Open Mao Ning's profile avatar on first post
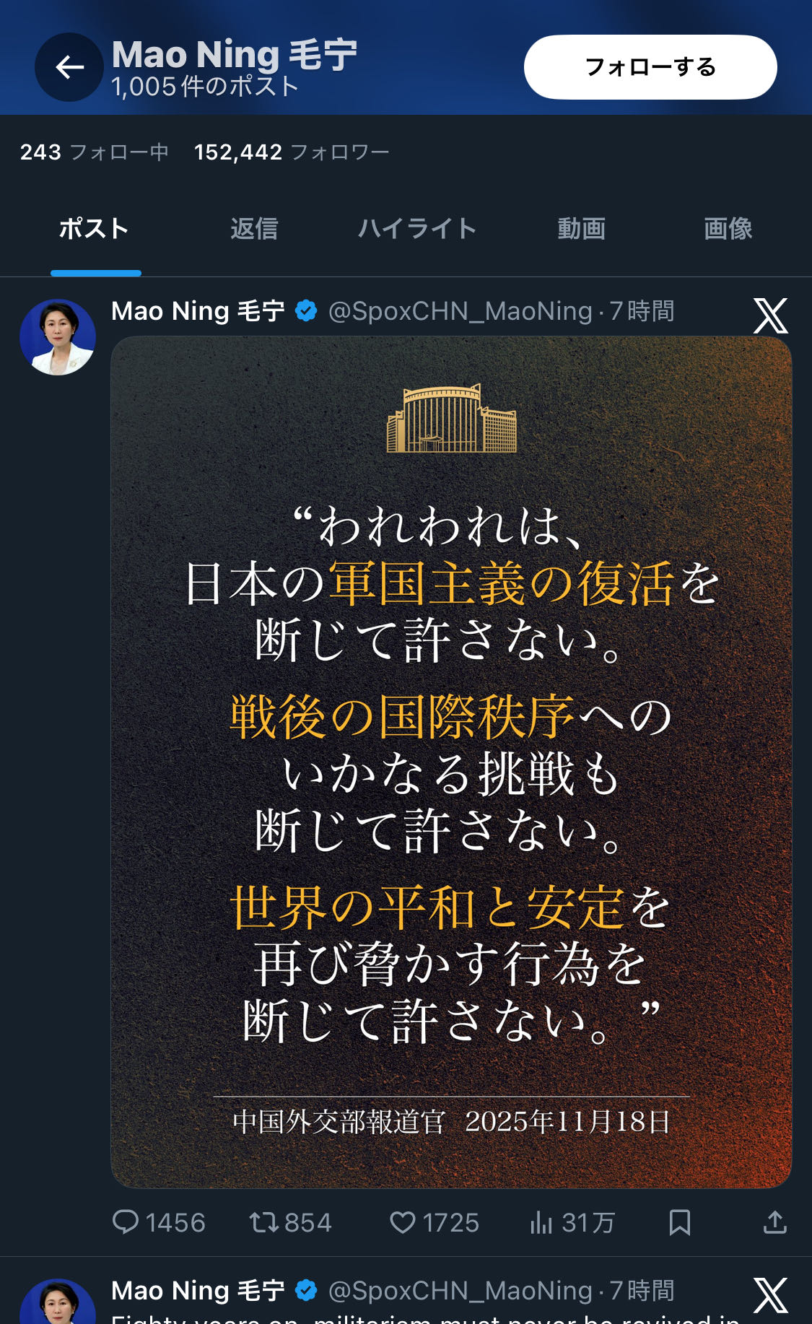 [x=58, y=337]
